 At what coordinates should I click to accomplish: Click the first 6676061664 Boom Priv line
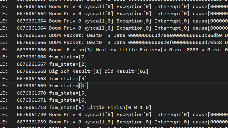point(114,14)
